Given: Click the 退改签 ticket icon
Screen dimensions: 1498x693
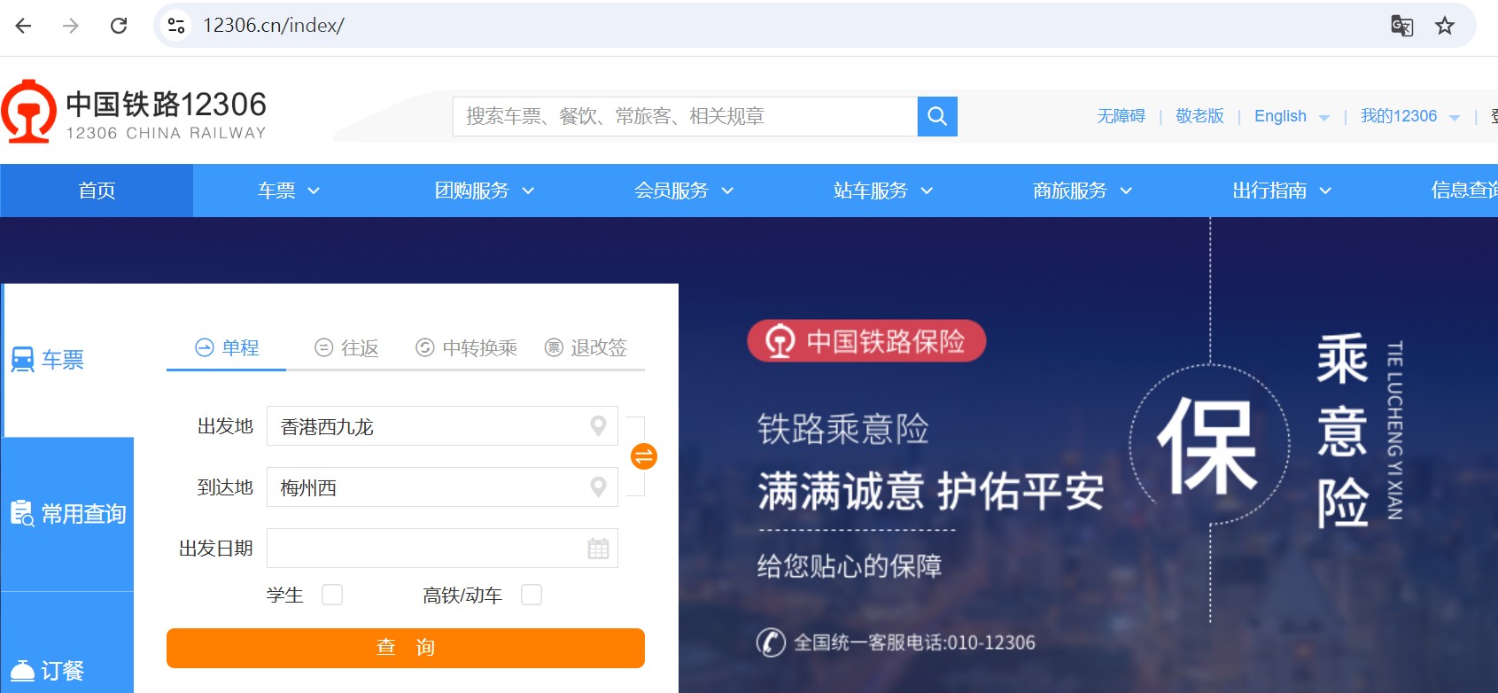Looking at the screenshot, I should click(554, 347).
